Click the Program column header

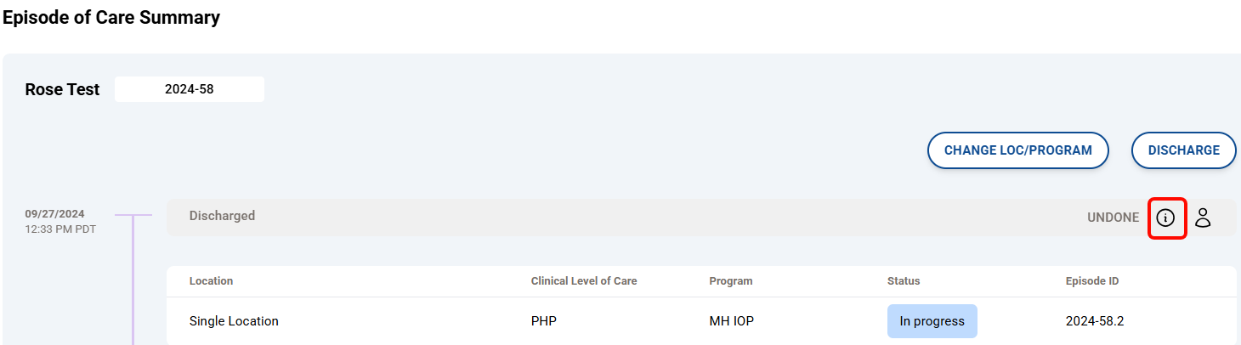click(731, 280)
